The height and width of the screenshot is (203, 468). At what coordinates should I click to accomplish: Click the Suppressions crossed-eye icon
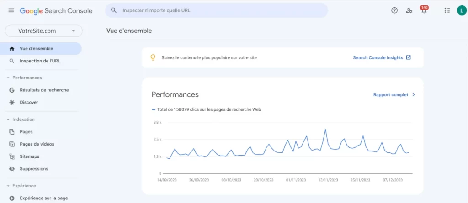[x=12, y=169]
